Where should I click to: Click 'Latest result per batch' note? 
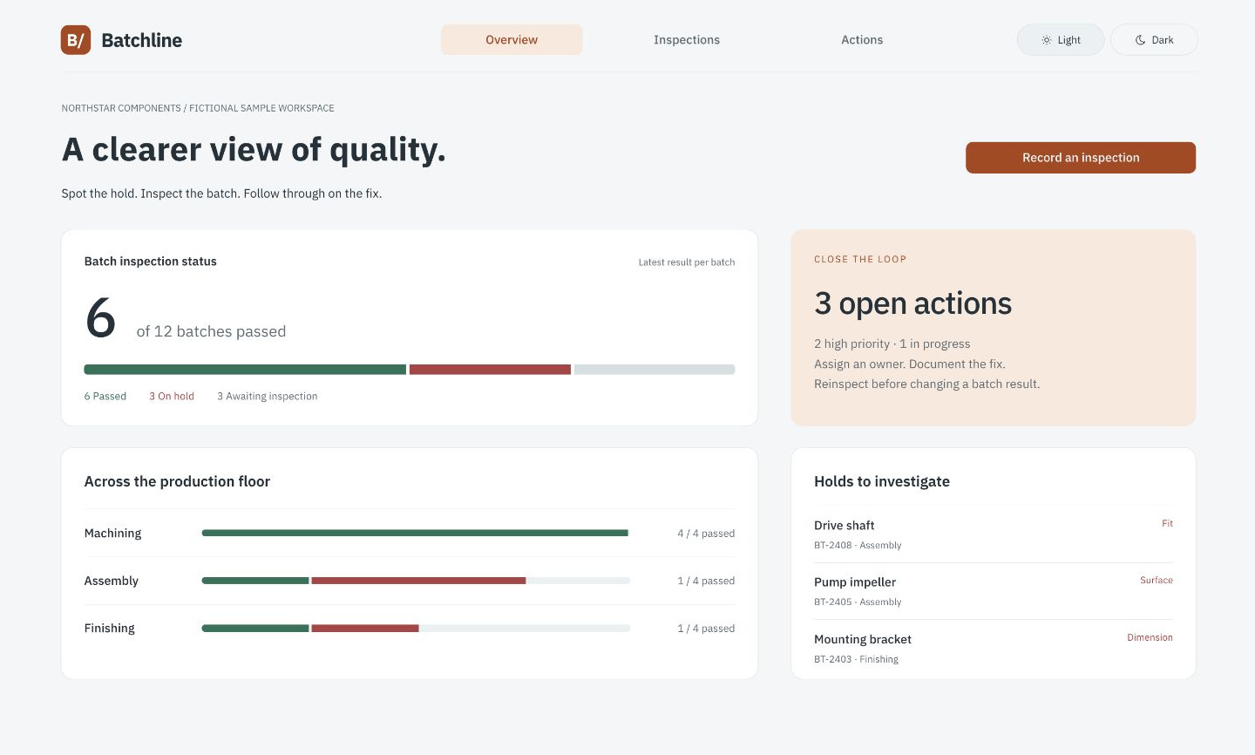click(687, 262)
